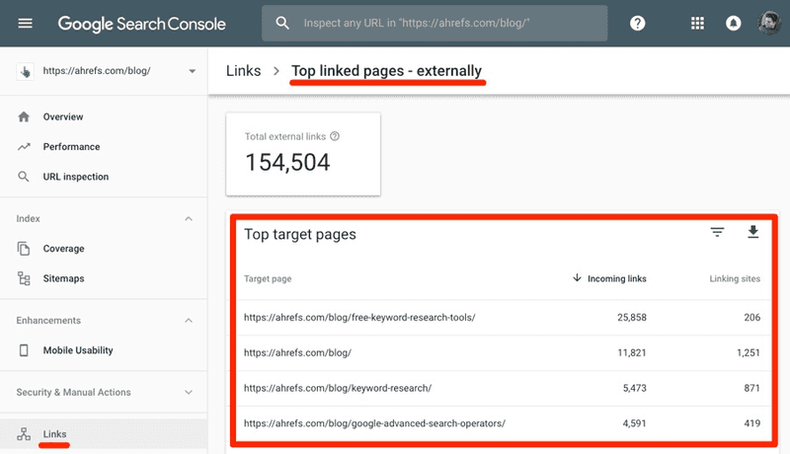Open the free-keyword-research-tools page row
790x454 pixels.
pos(359,317)
